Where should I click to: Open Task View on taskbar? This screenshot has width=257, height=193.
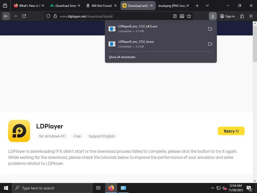(98, 188)
